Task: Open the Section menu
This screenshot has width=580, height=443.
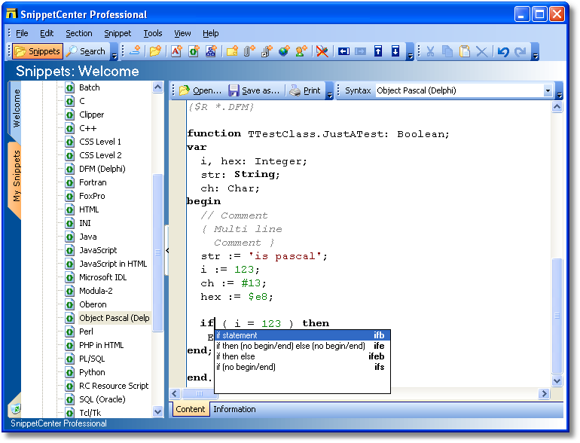Action: click(79, 33)
